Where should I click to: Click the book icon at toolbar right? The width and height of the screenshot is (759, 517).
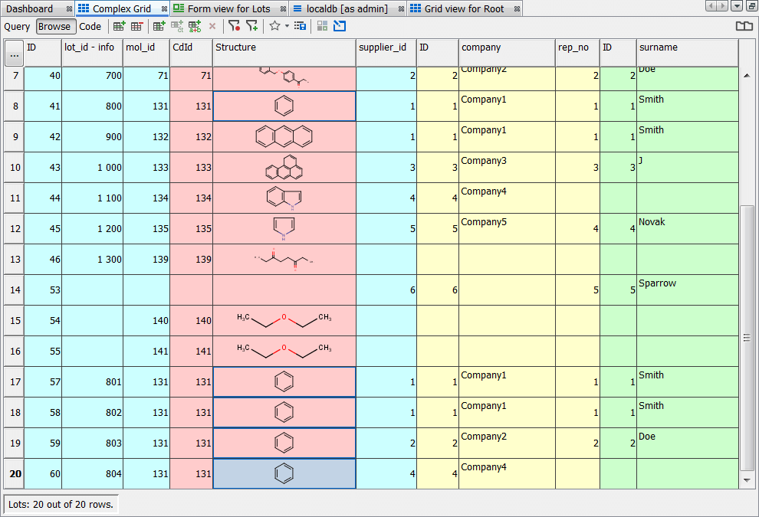pos(744,26)
